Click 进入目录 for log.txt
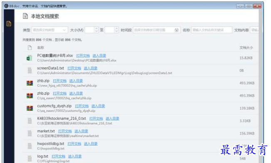 [75, 156]
